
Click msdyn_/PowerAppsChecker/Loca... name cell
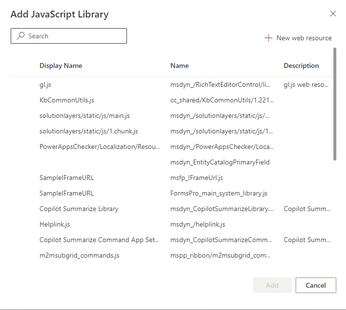(222, 147)
